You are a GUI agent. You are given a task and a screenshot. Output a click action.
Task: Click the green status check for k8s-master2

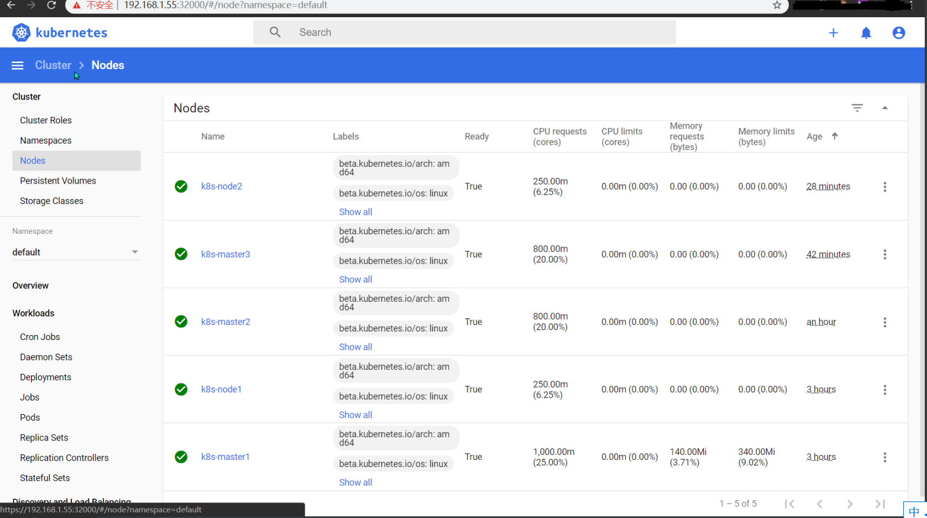pyautogui.click(x=181, y=321)
